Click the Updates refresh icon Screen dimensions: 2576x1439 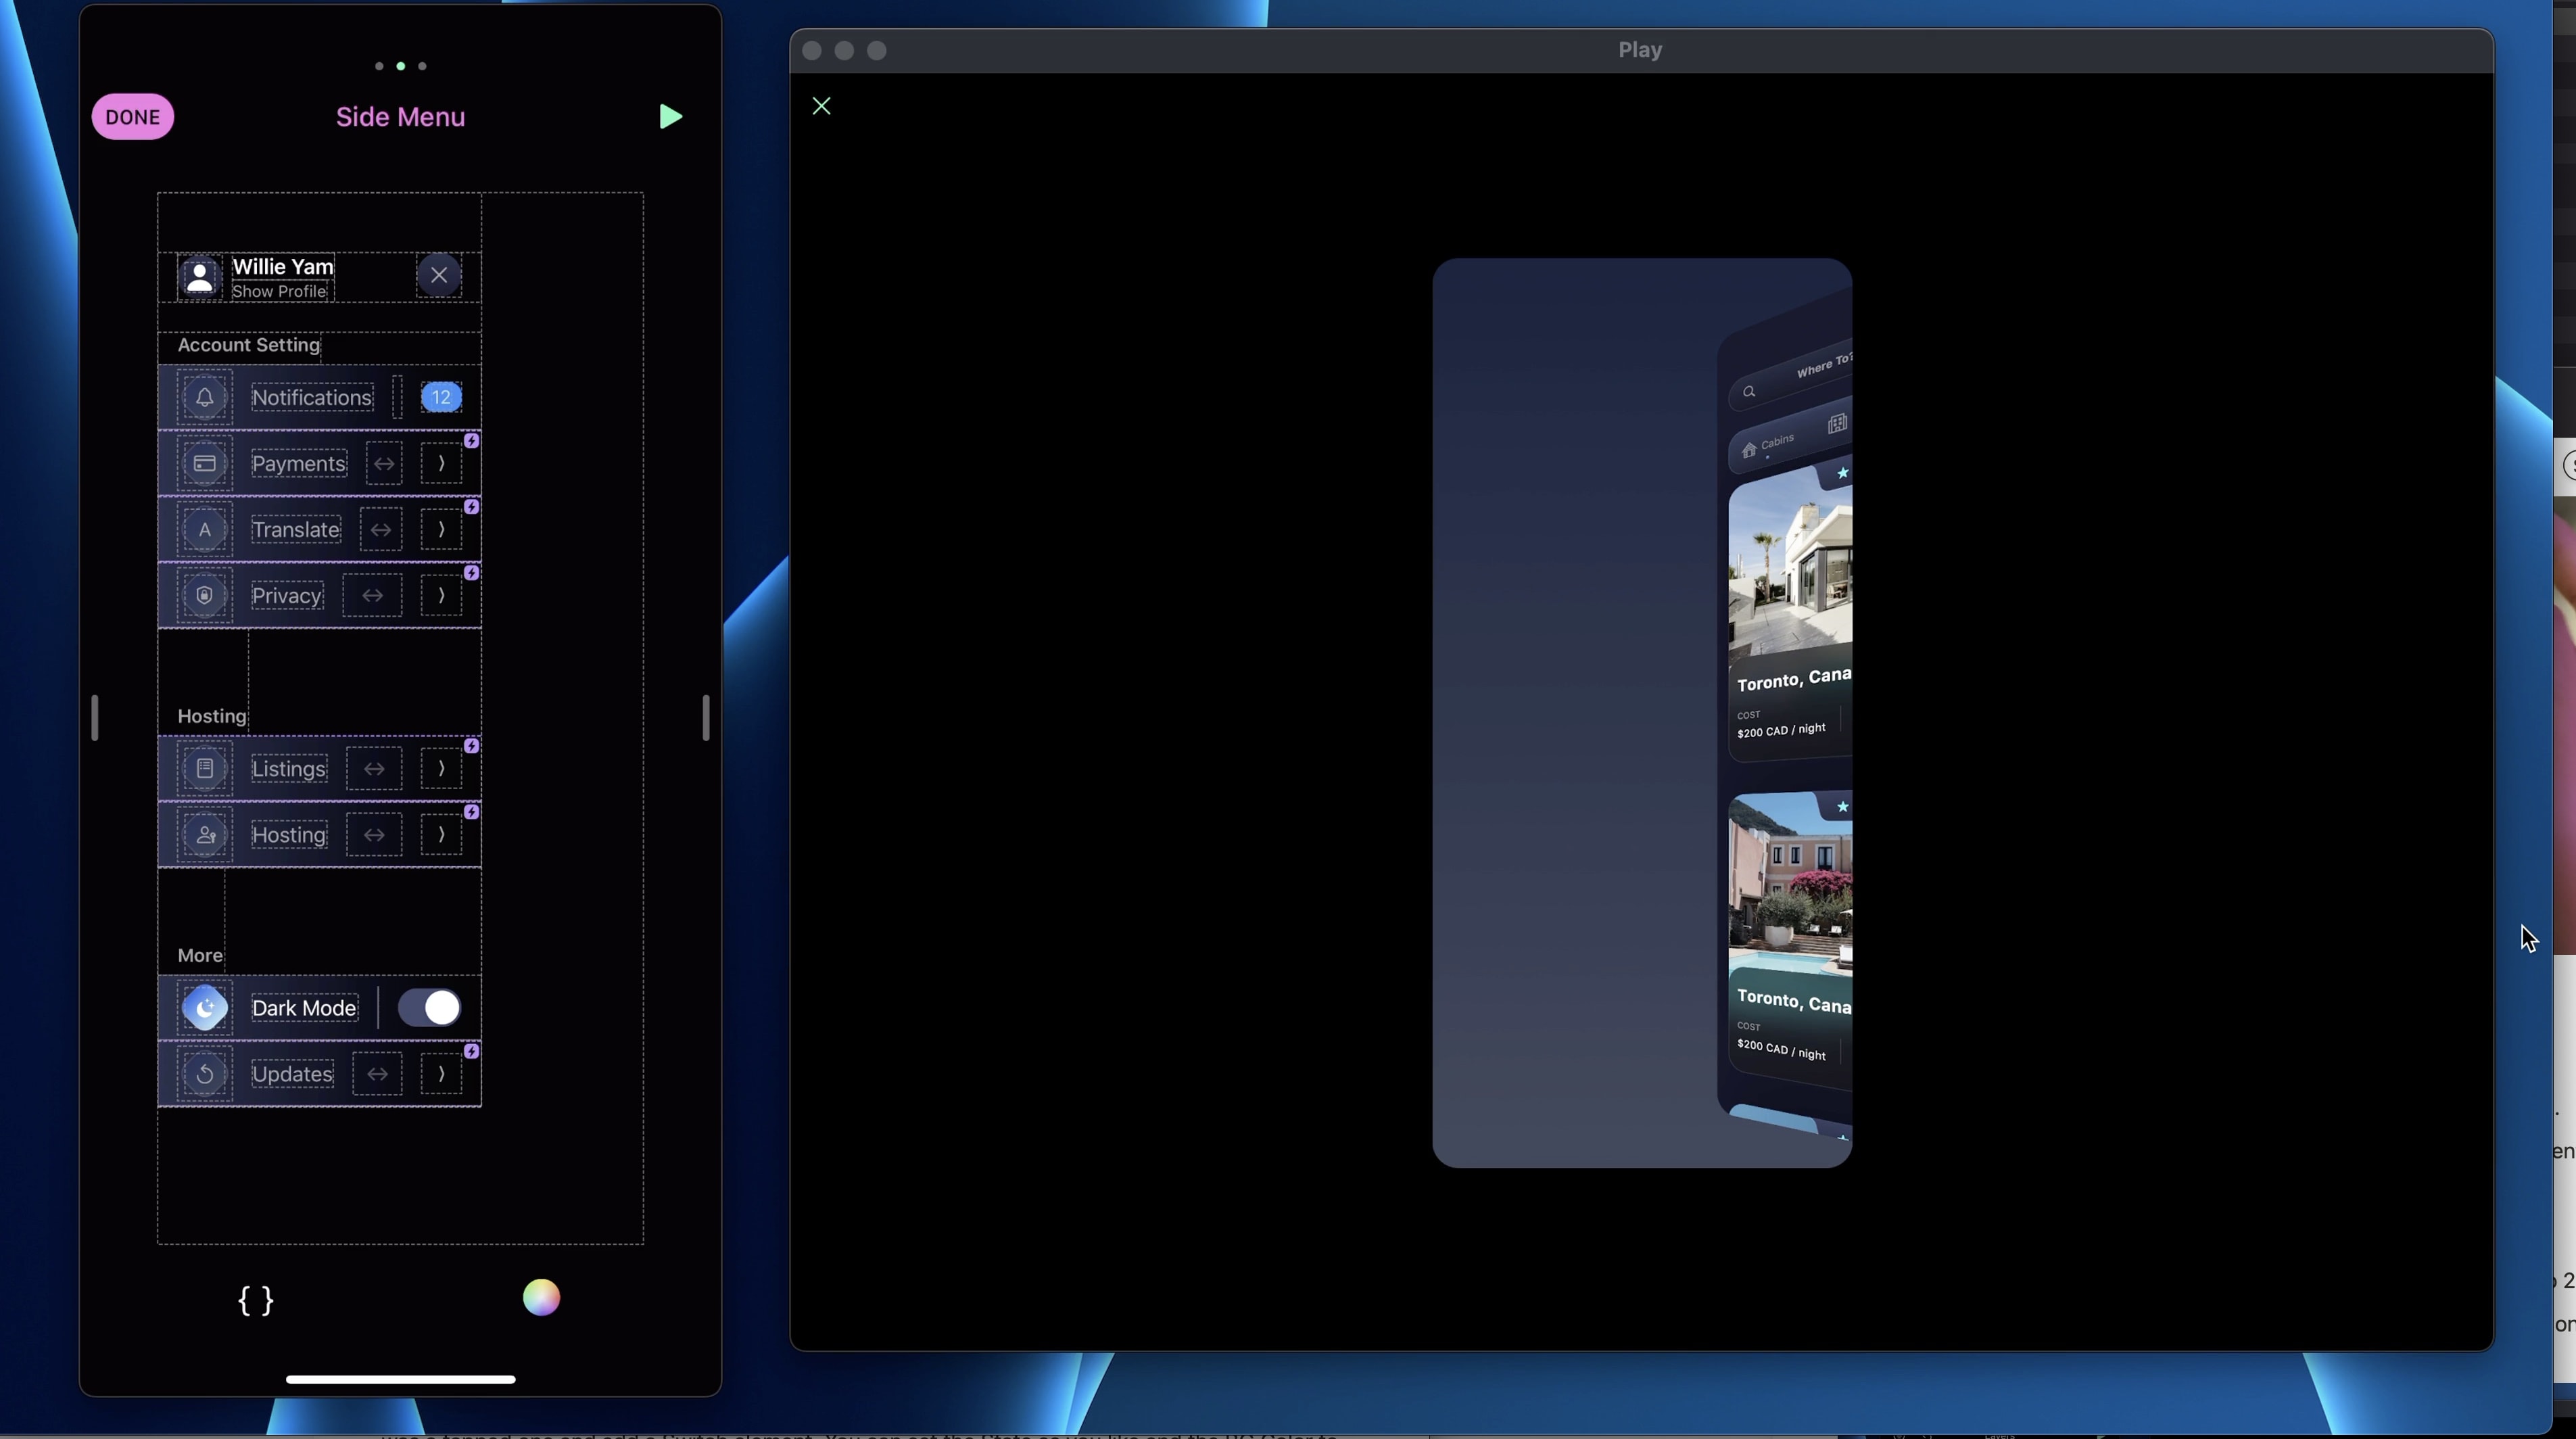coord(205,1074)
